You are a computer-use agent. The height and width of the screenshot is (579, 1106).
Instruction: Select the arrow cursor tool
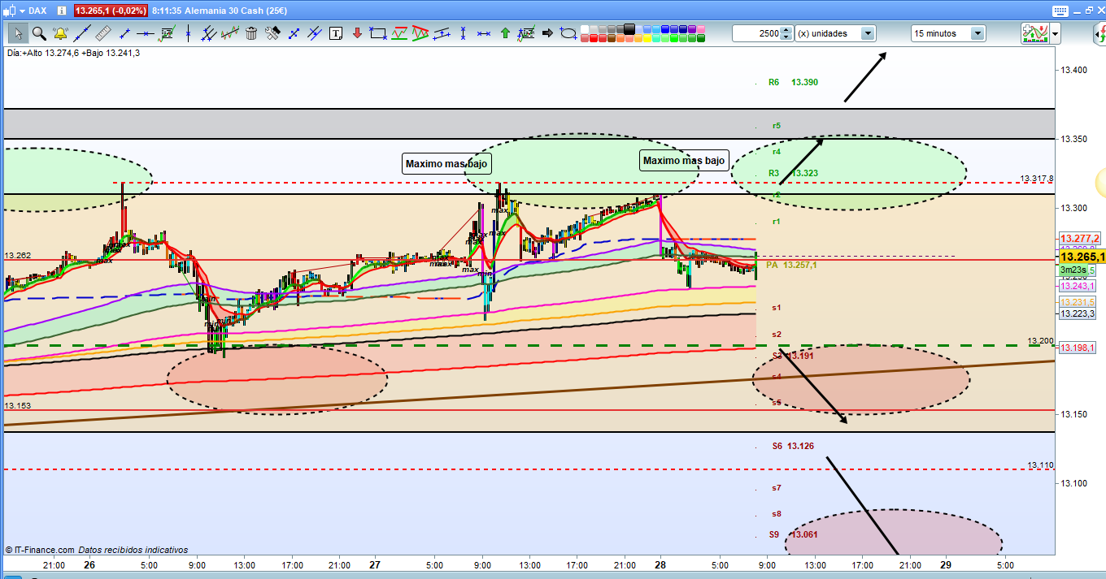coord(18,33)
